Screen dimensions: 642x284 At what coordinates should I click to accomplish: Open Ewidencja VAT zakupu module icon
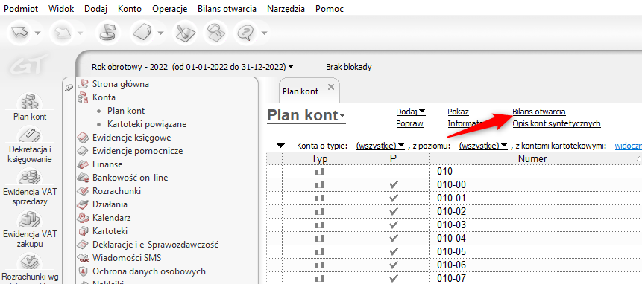click(30, 220)
